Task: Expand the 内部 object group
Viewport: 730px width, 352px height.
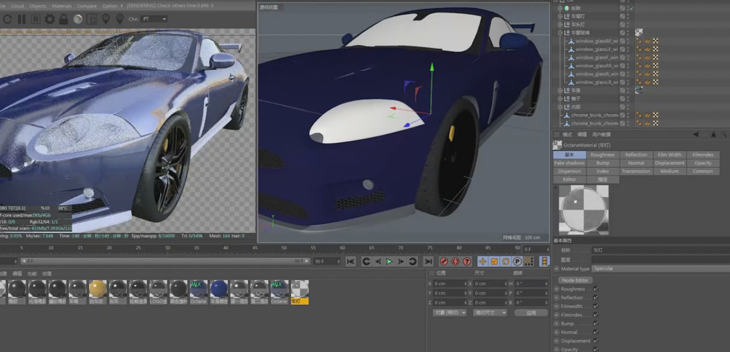Action: [560, 107]
